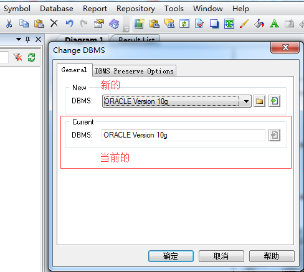Click the blue shadow rectangle icon
Image resolution: width=304 pixels, height=272 pixels.
214,24
